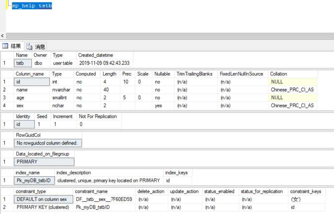
Task: Select the nchar type cell
Action: click(62, 106)
